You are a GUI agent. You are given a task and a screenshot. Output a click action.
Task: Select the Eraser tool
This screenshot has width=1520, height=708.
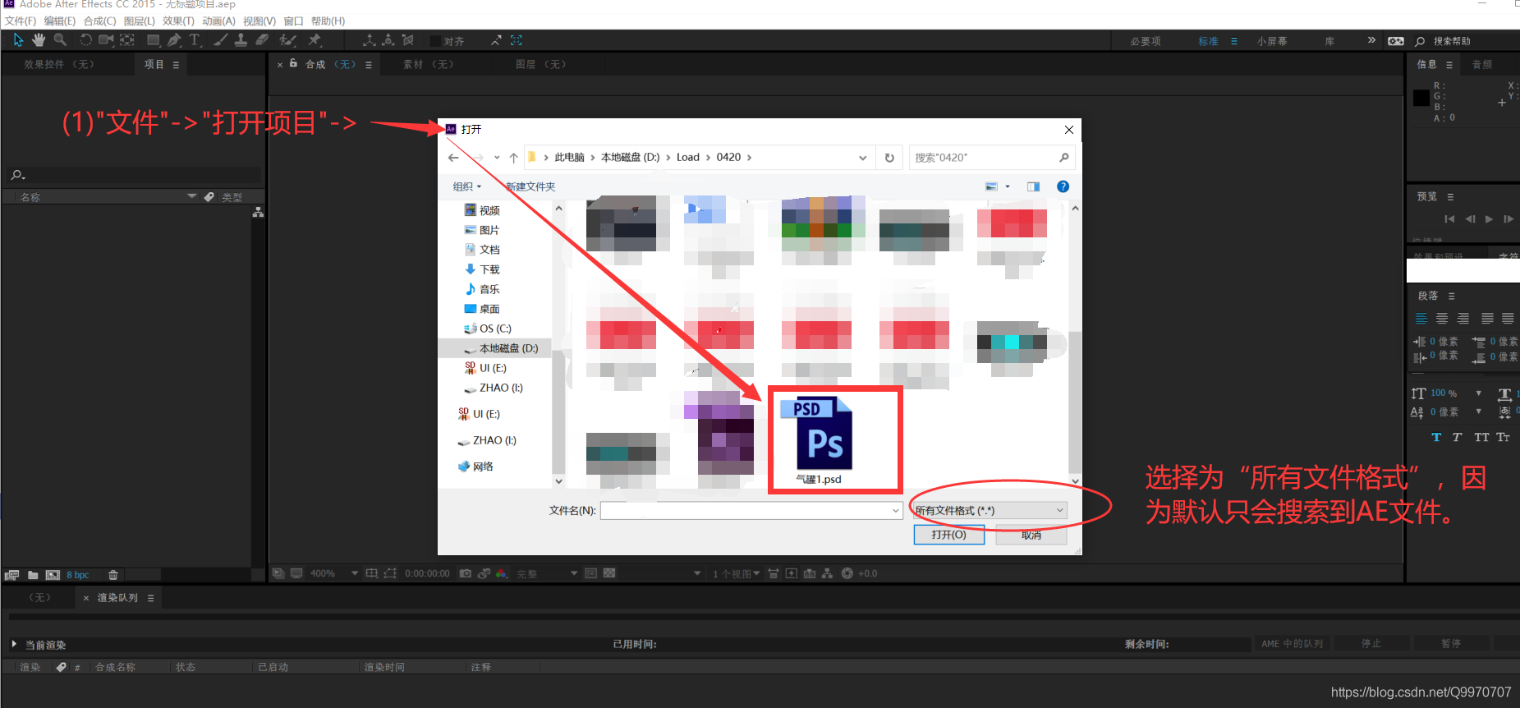(262, 40)
